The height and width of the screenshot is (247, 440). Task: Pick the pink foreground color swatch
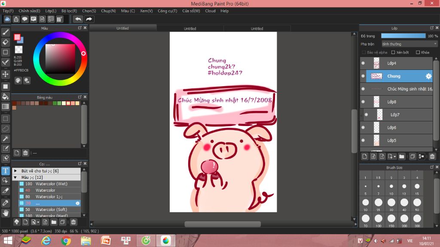point(17,37)
